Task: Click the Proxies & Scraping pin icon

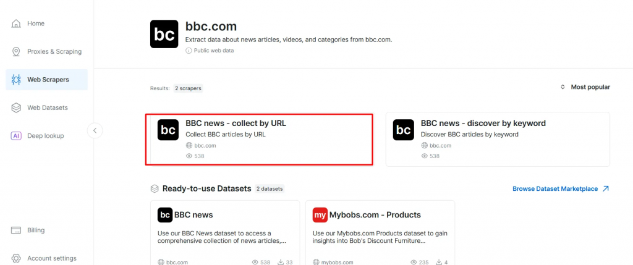Action: point(16,51)
